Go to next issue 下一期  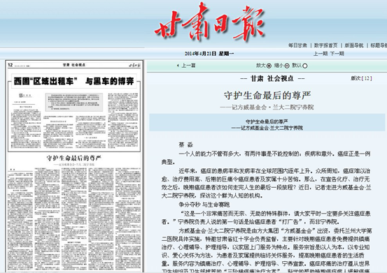(337, 54)
